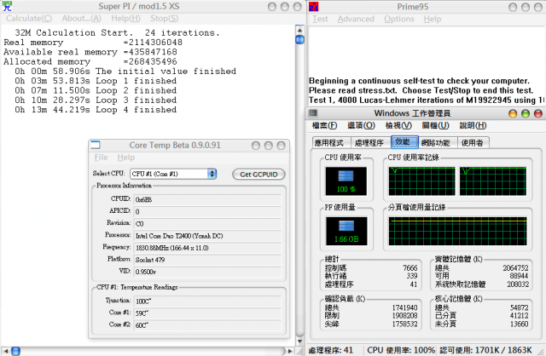
Task: Switch to the 網路功能 tab
Action: click(x=436, y=142)
